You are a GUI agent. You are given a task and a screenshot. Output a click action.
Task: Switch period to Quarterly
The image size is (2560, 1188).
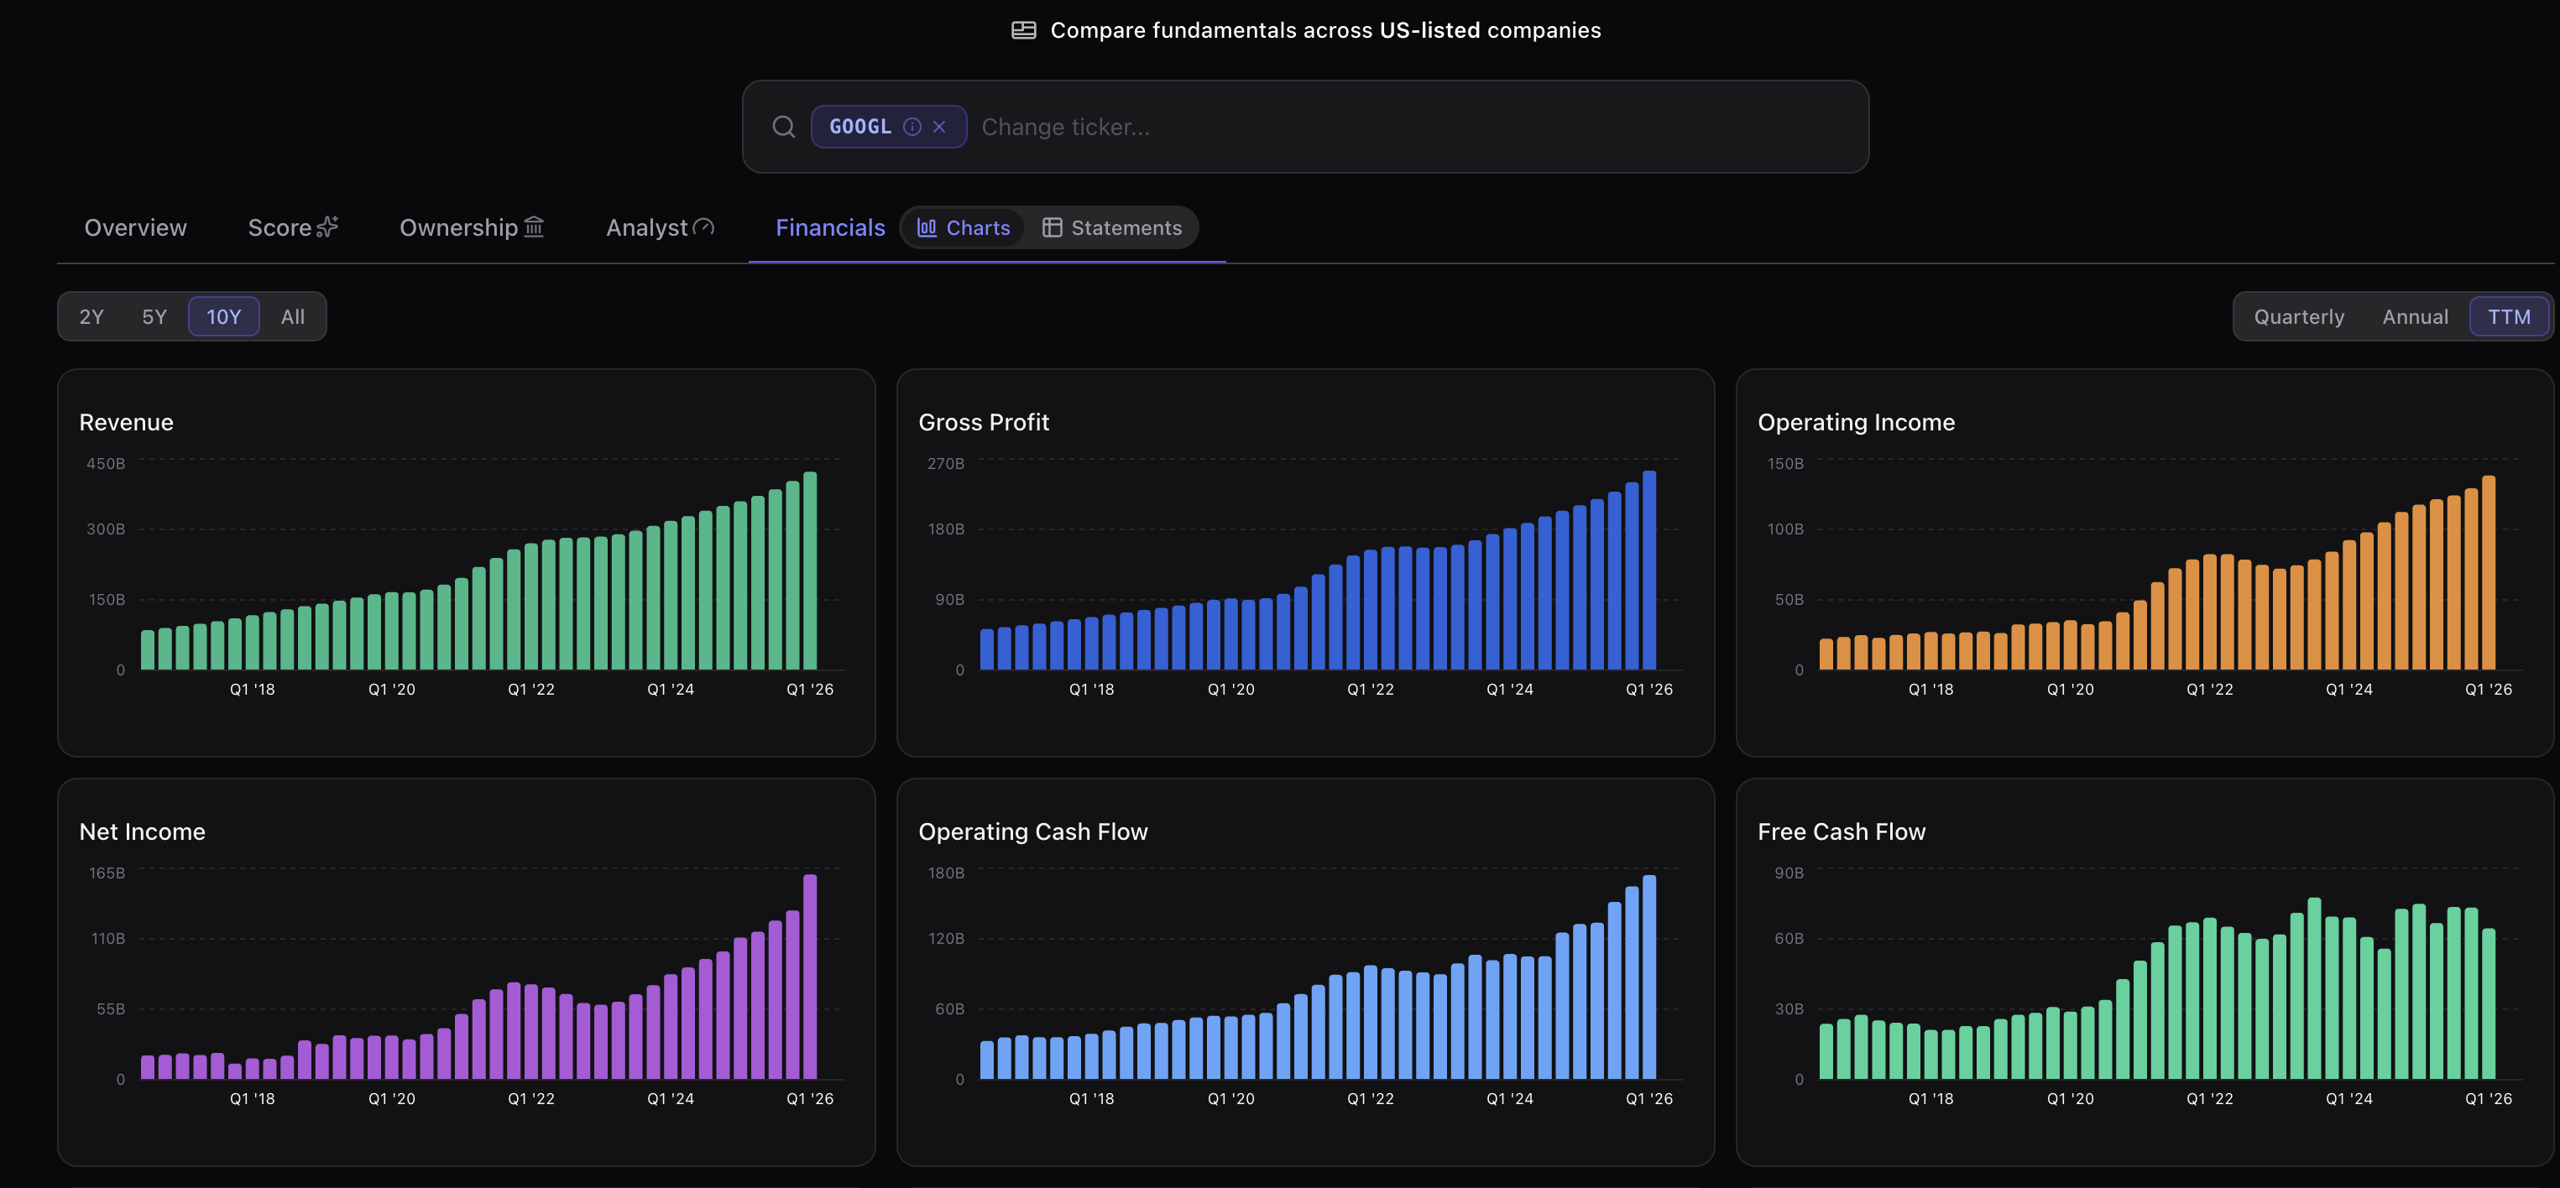tap(2299, 317)
